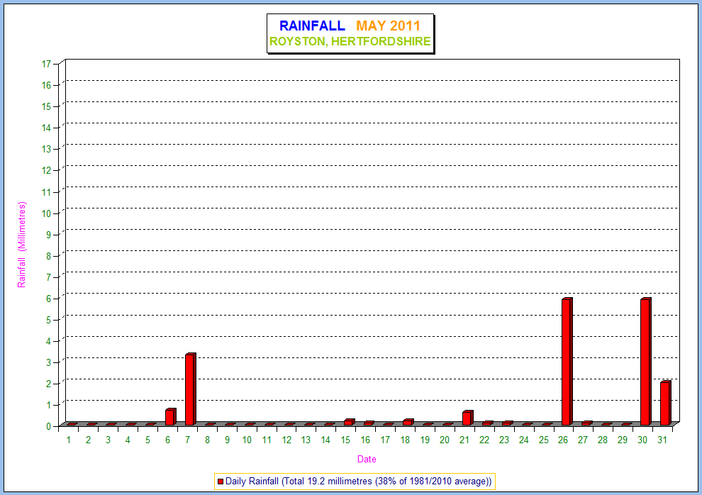Select the rainfall bar for date 30
Viewport: 702px width, 495px height.
coord(645,362)
